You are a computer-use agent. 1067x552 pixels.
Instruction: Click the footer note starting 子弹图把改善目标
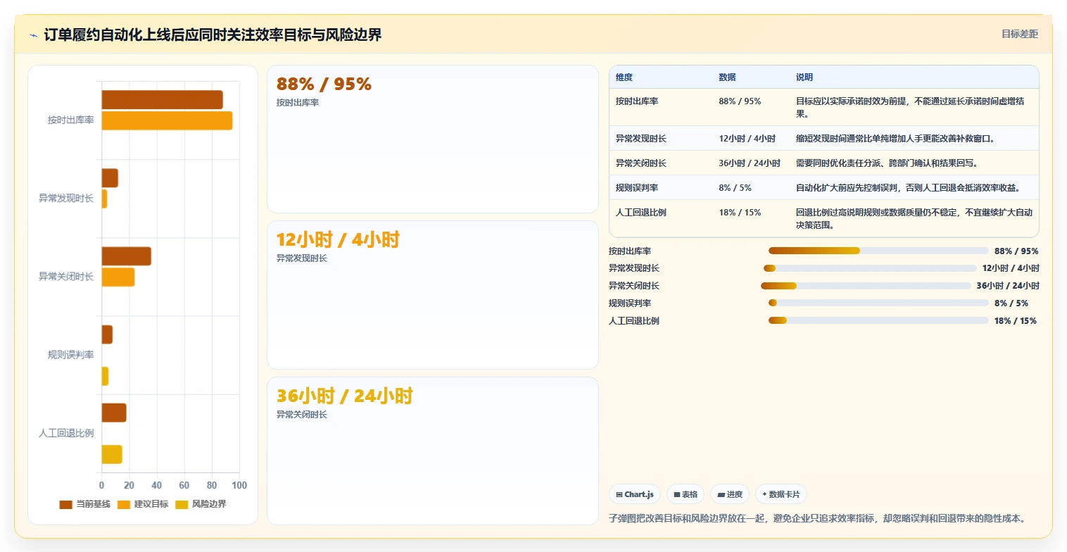[x=816, y=519]
